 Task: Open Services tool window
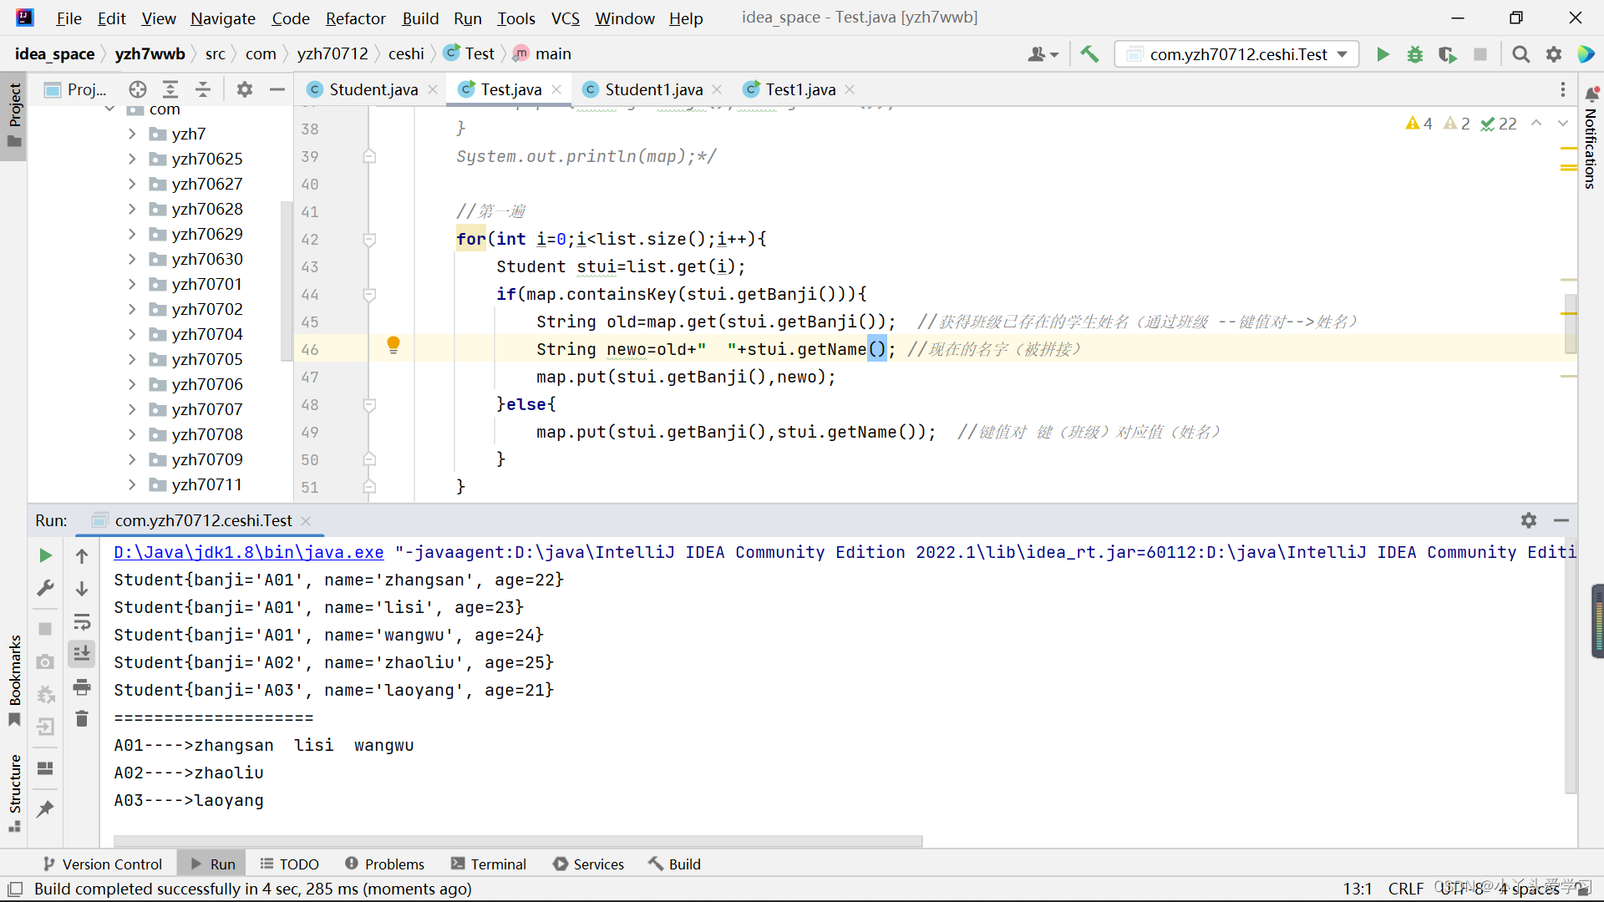pyautogui.click(x=589, y=864)
